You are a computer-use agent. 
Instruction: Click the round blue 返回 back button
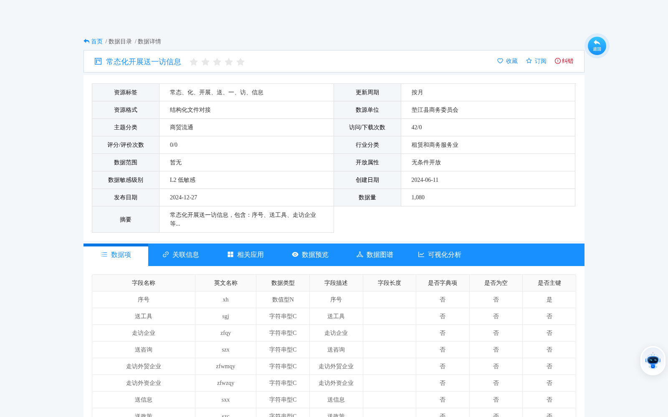click(597, 46)
